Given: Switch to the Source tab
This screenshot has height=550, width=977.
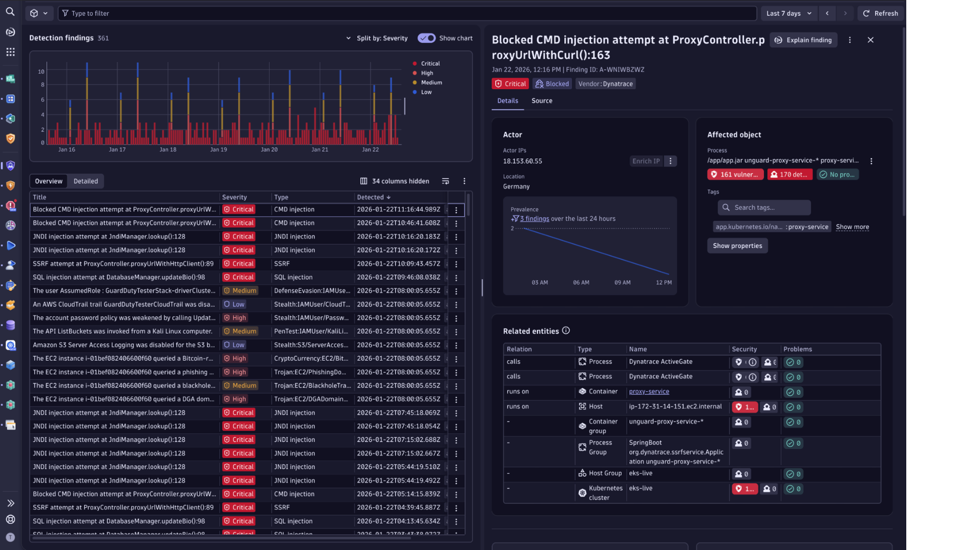Looking at the screenshot, I should (x=541, y=101).
